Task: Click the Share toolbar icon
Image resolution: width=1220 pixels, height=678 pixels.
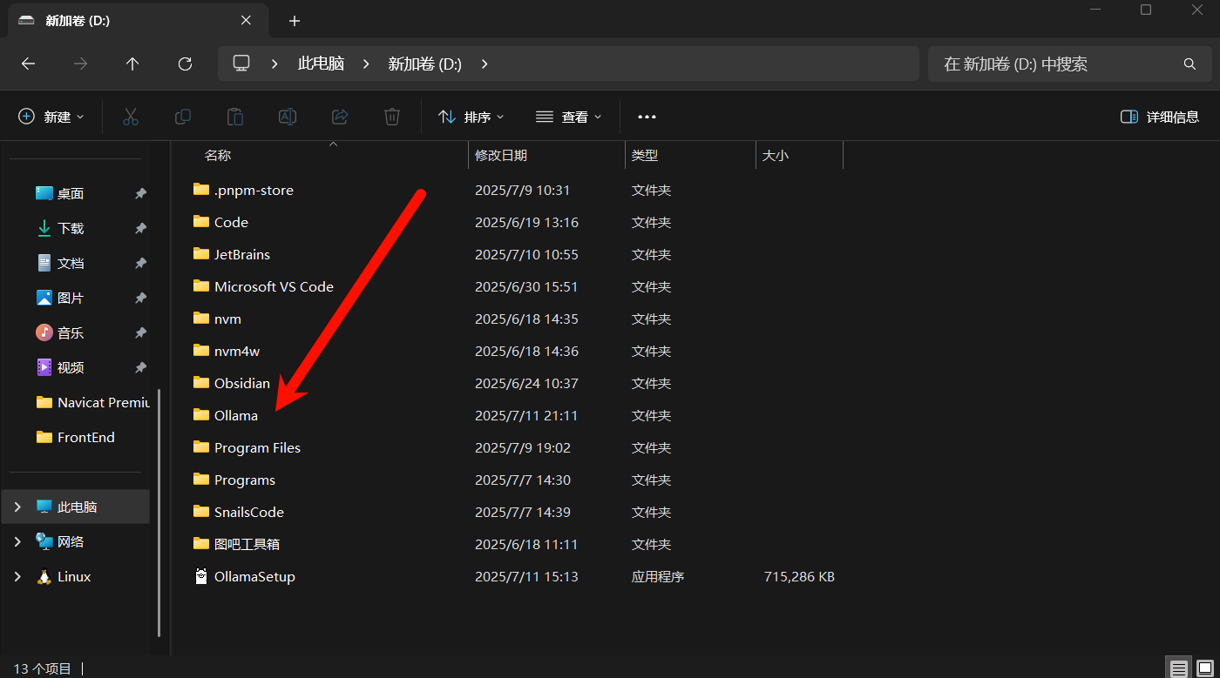Action: click(x=340, y=117)
